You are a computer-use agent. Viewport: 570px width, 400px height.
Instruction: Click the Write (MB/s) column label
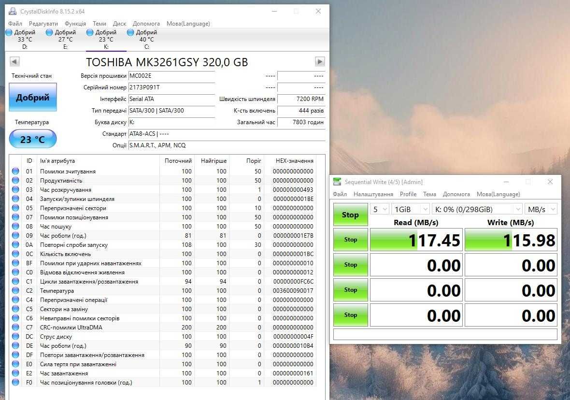click(x=511, y=223)
